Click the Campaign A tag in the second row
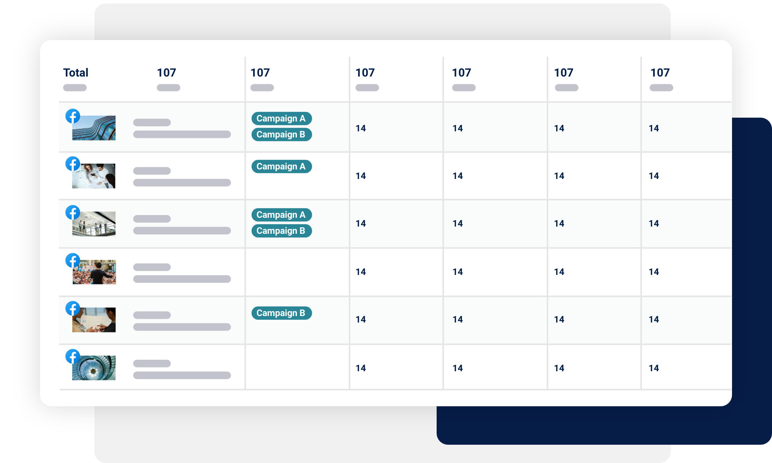 tap(281, 166)
